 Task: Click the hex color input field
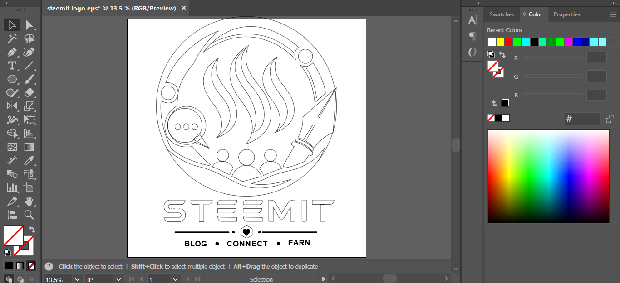pos(582,119)
